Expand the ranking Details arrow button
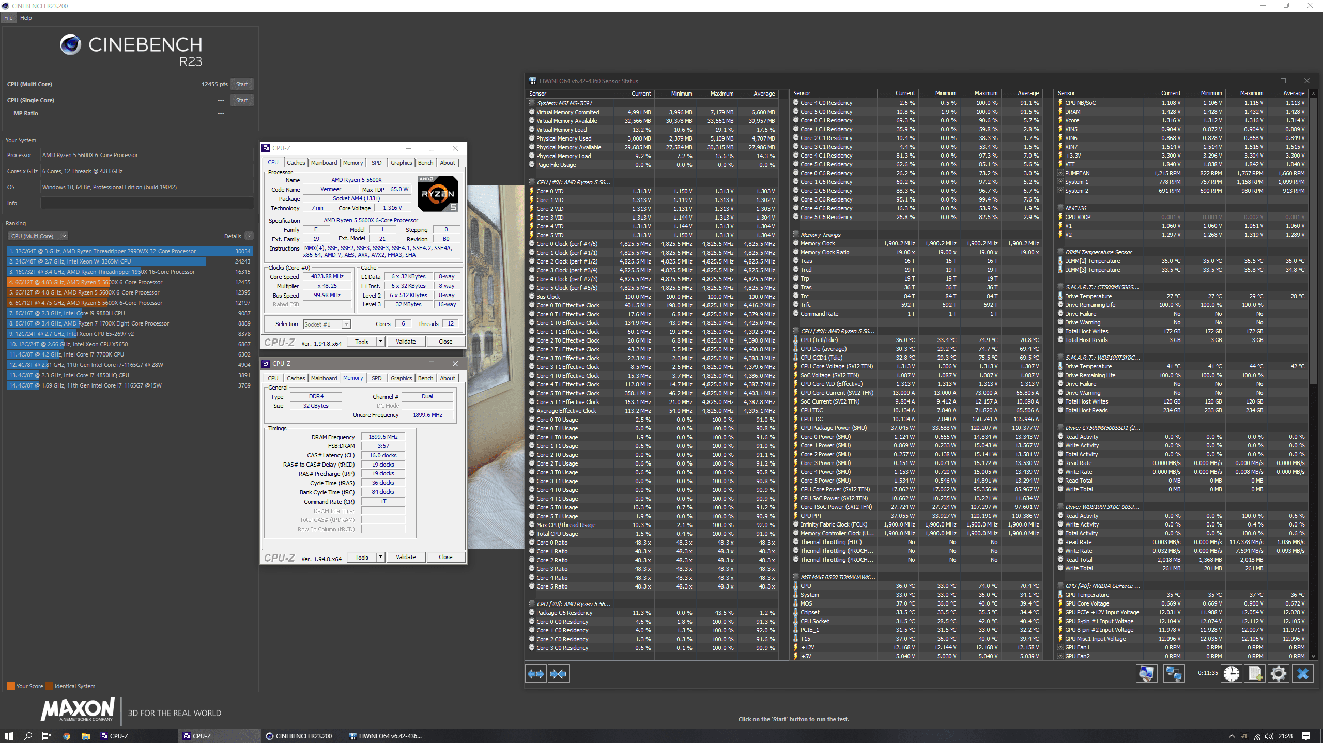This screenshot has height=743, width=1323. click(249, 236)
